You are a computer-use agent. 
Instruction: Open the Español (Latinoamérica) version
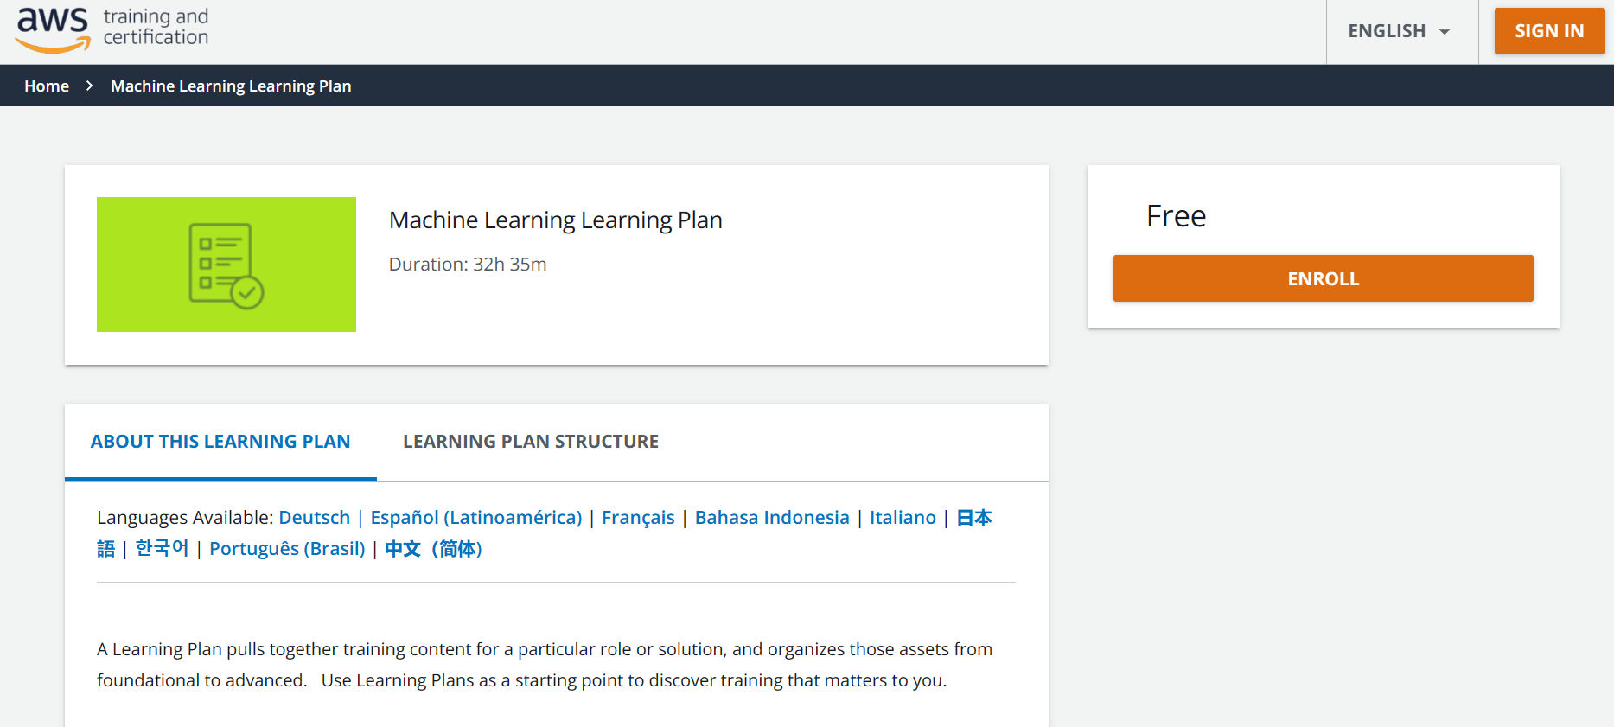(x=476, y=518)
